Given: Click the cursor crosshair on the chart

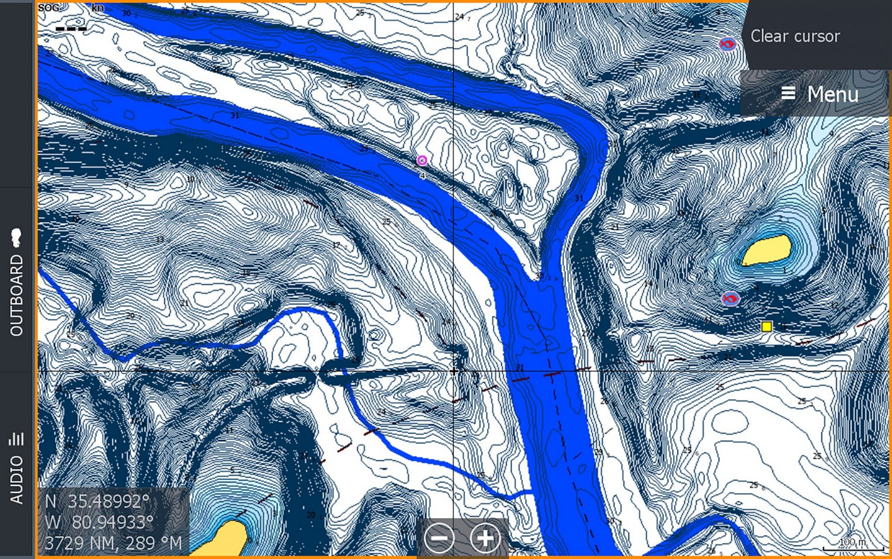Looking at the screenshot, I should (x=455, y=371).
